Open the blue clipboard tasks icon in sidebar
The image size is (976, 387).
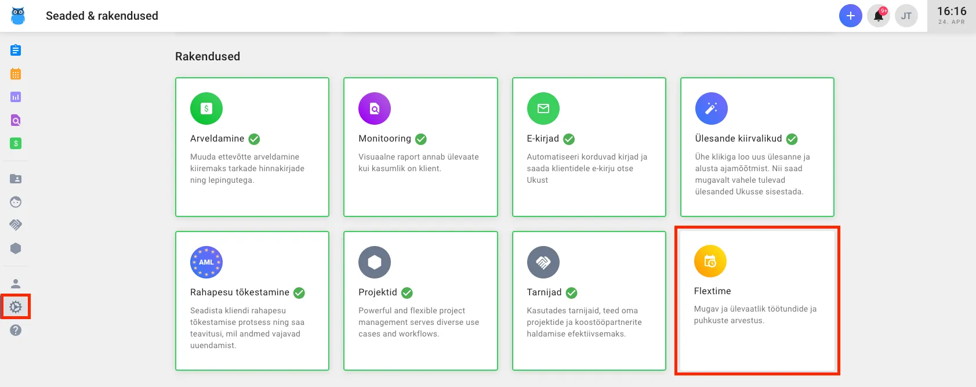[16, 50]
